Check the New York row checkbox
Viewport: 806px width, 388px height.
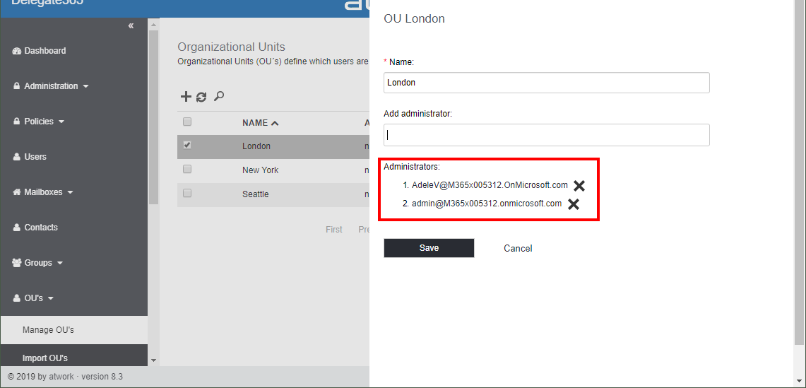187,170
